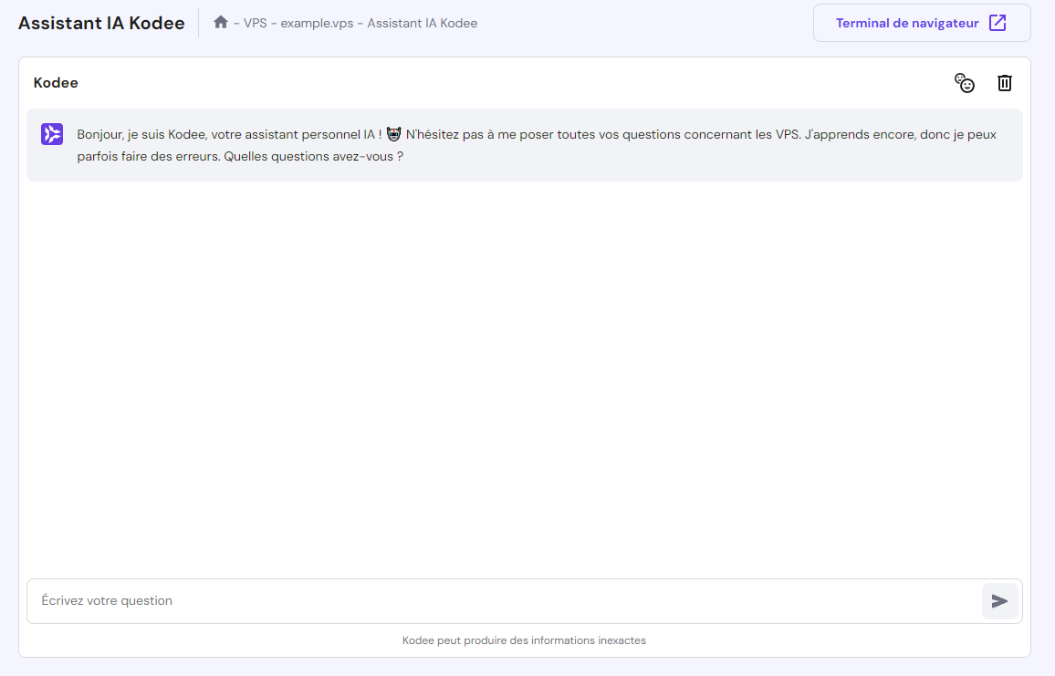The height and width of the screenshot is (676, 1055).
Task: Select Kodee's welcome message bubble
Action: pyautogui.click(x=525, y=144)
